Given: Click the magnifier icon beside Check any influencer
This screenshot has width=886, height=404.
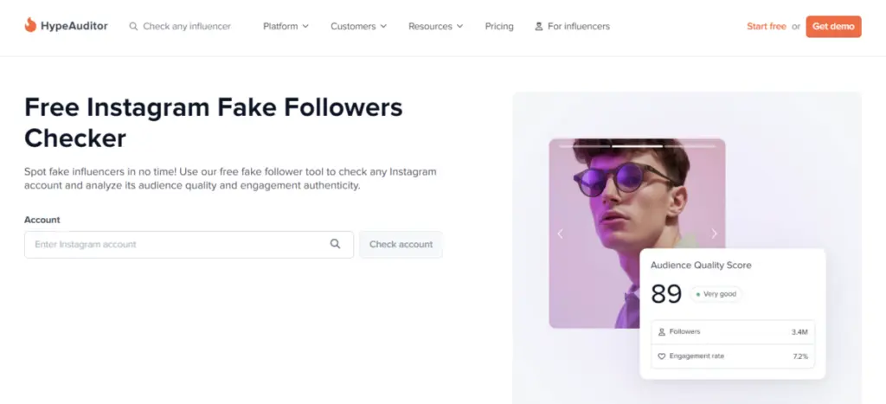Looking at the screenshot, I should tap(133, 27).
